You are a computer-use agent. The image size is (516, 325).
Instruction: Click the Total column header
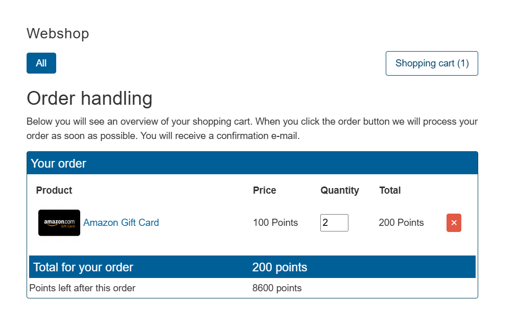click(x=390, y=191)
